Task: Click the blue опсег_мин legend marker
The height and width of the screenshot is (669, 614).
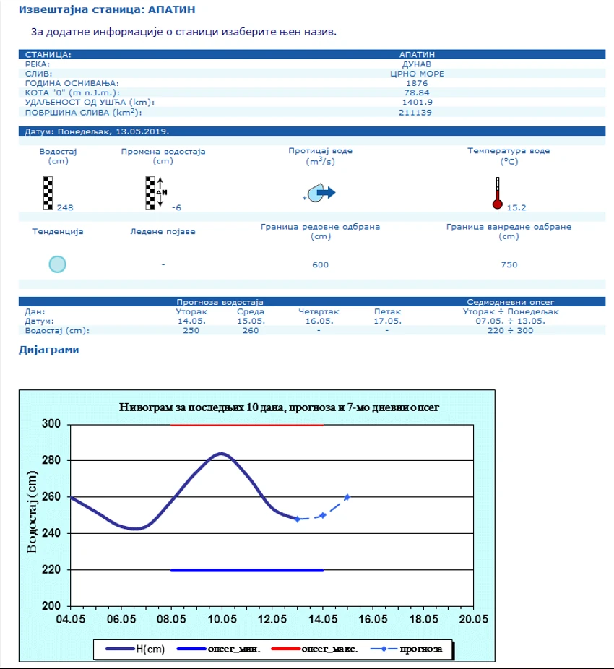Action: (191, 649)
